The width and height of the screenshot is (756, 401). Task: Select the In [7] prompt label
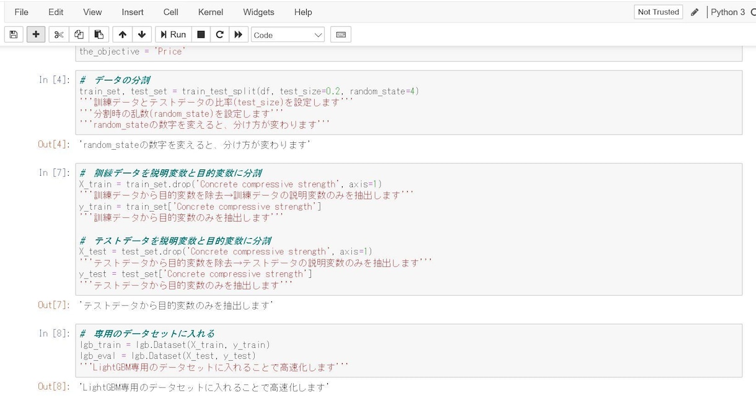[55, 173]
